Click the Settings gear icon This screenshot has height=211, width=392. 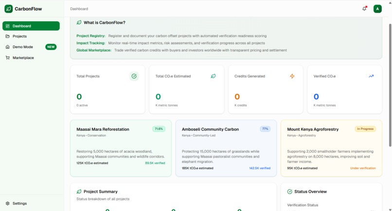pos(7,203)
